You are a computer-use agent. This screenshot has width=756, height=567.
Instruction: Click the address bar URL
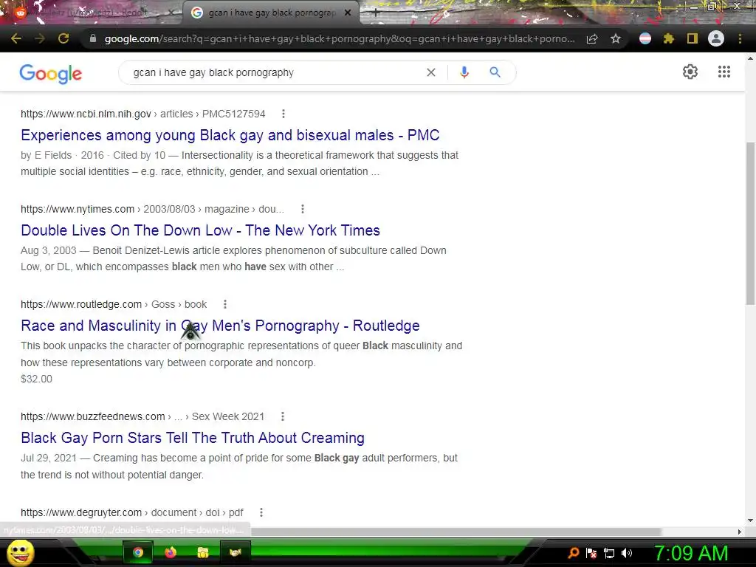pyautogui.click(x=340, y=38)
